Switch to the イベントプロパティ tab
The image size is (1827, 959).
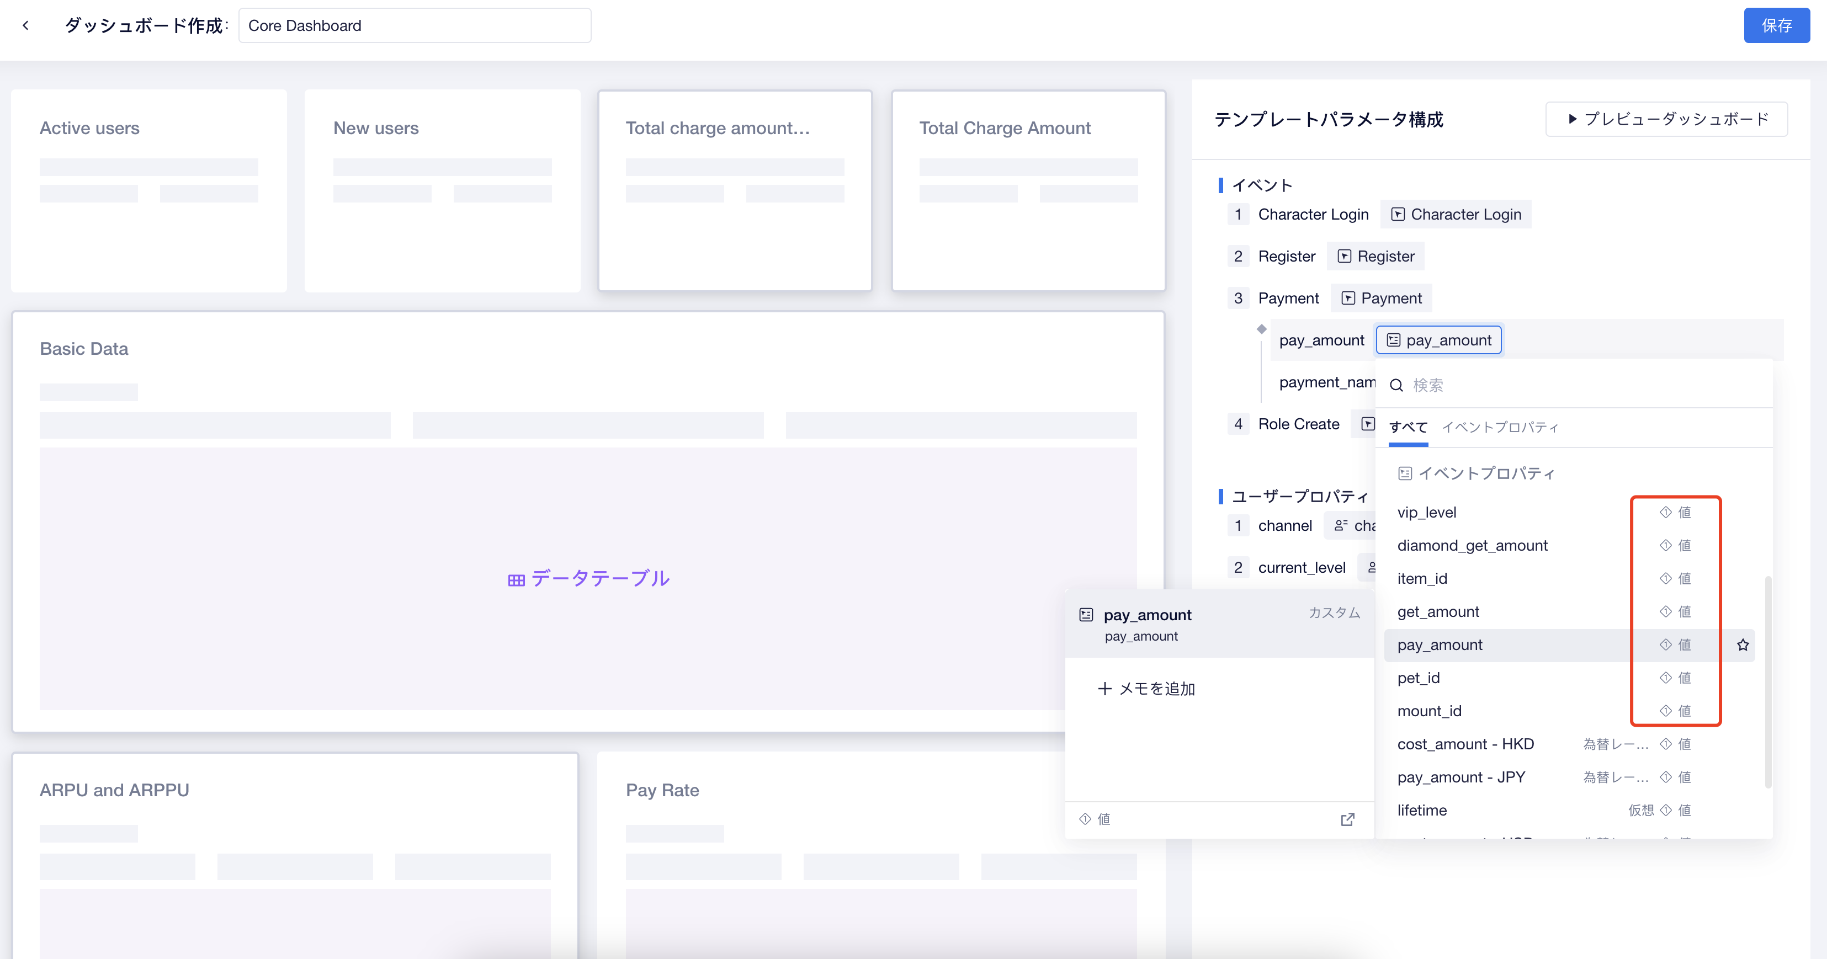click(1499, 428)
